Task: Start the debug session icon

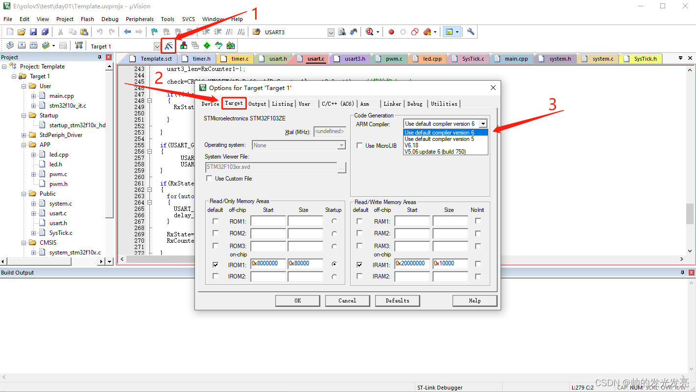Action: pyautogui.click(x=369, y=32)
